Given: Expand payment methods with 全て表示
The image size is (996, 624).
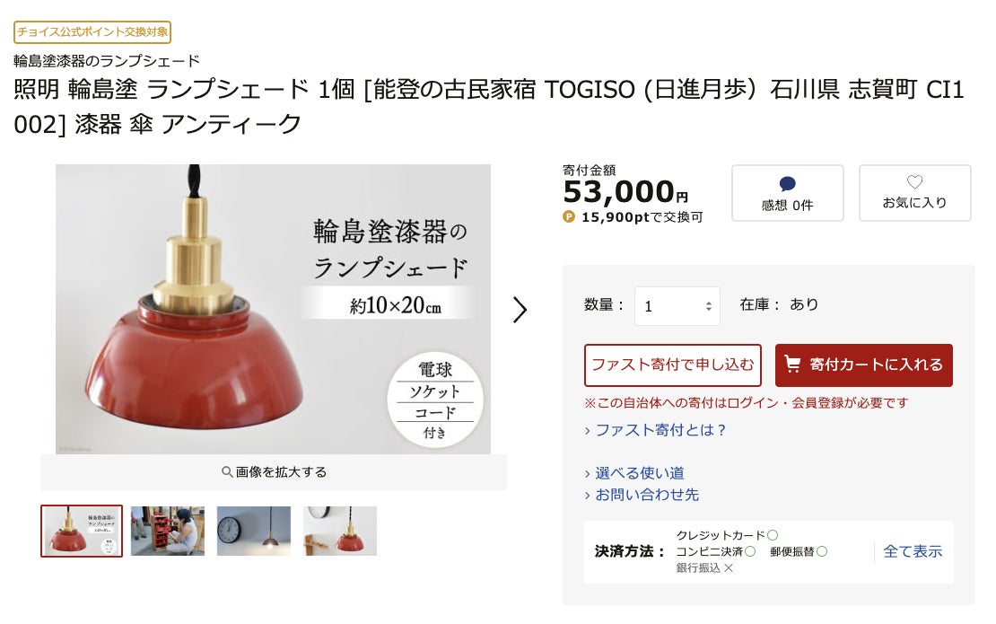Looking at the screenshot, I should tap(913, 551).
